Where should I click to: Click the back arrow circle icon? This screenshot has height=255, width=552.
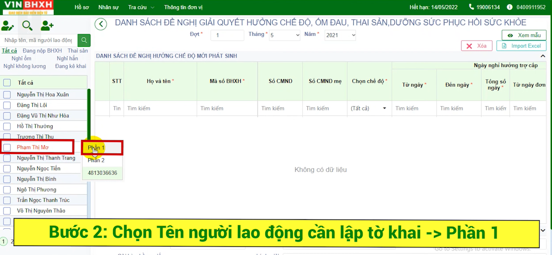(x=101, y=24)
